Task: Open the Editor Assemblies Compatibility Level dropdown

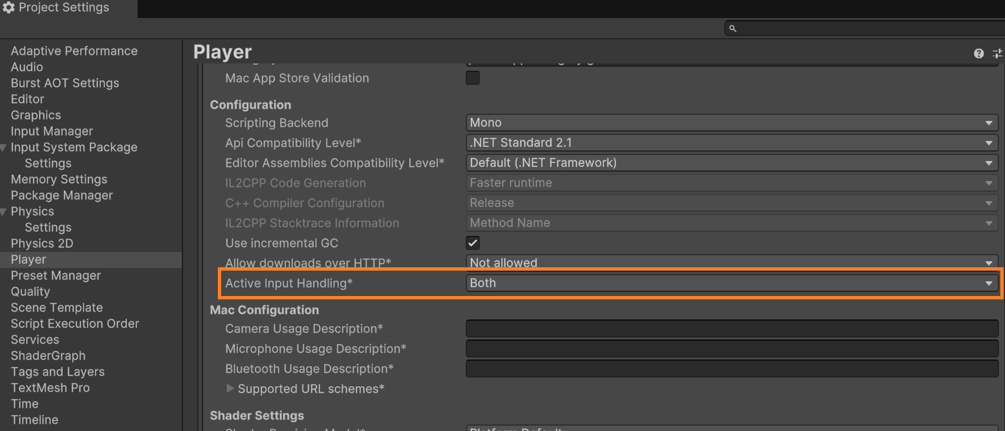Action: [x=731, y=162]
